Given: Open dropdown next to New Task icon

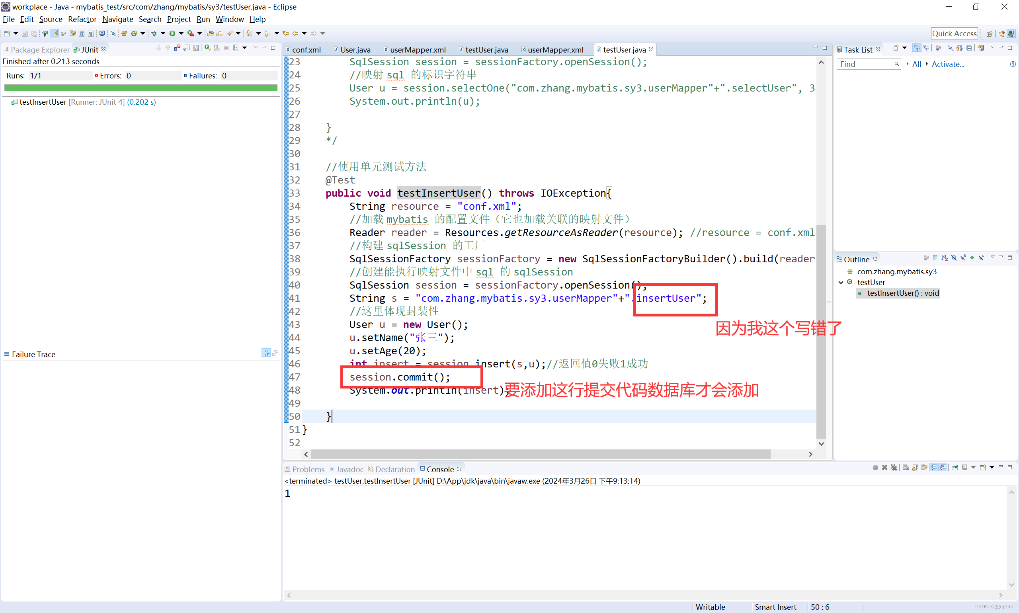Looking at the screenshot, I should [x=904, y=48].
